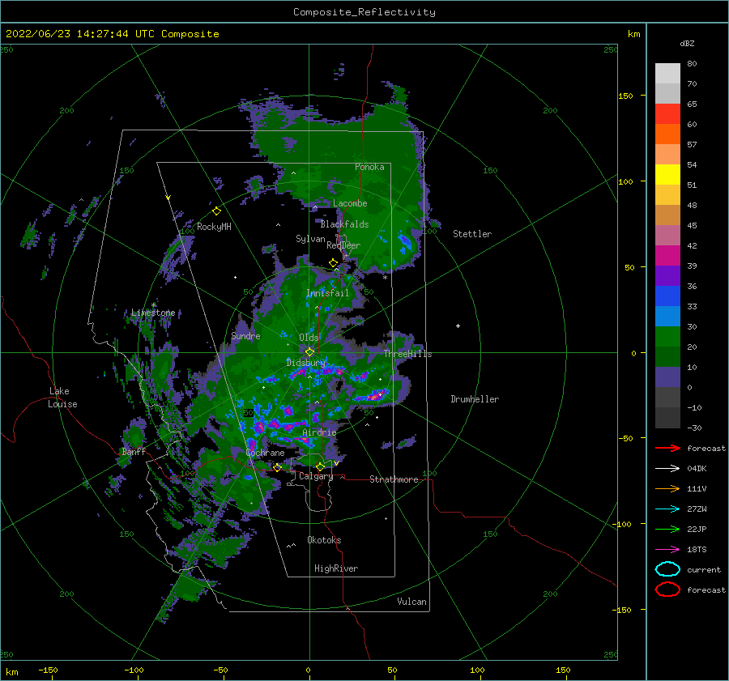This screenshot has width=729, height=681.
Task: Select the Lacombe city label
Action: [x=350, y=203]
